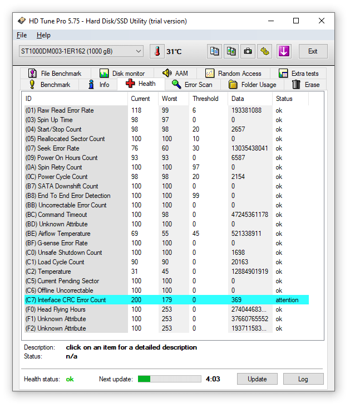The height and width of the screenshot is (407, 350).
Task: Select the End To End Error Detection row
Action: click(x=166, y=196)
